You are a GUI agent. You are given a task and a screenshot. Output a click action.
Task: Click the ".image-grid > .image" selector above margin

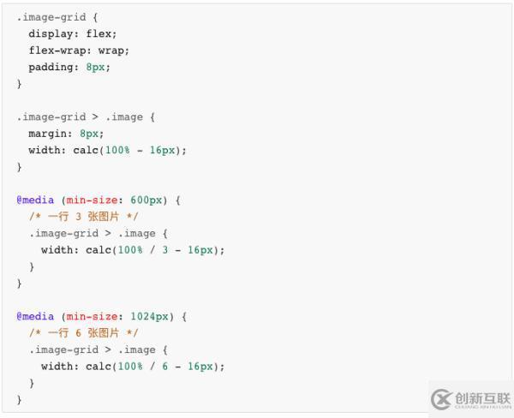86,116
